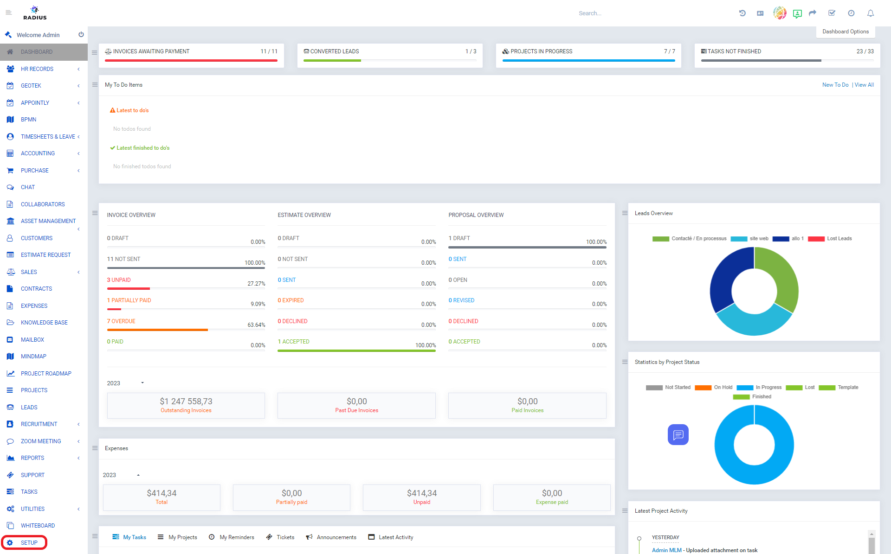Click the drag handle beside Leads Overview
891x554 pixels.
625,213
